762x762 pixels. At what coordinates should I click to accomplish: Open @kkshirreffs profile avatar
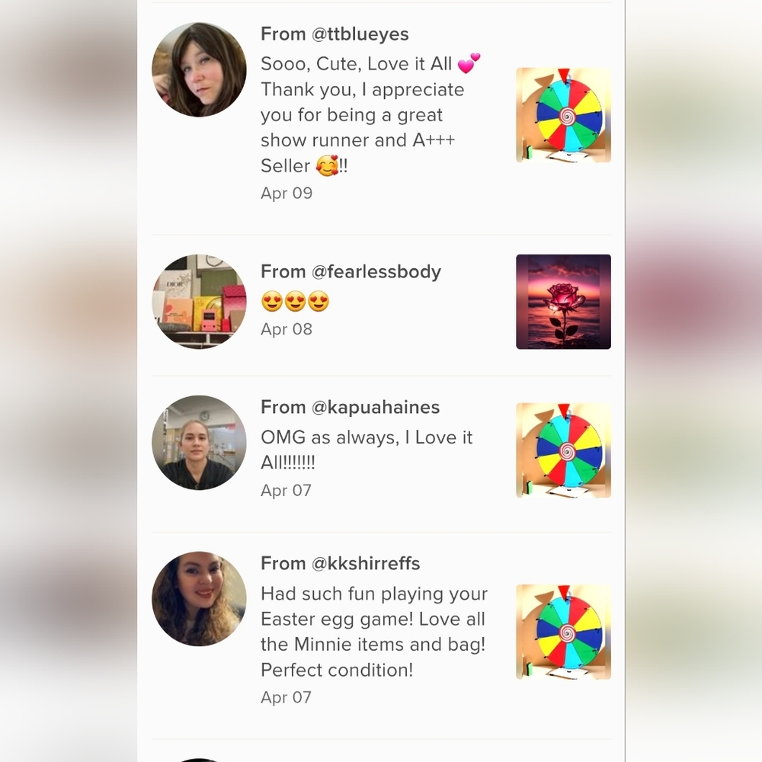tap(199, 599)
